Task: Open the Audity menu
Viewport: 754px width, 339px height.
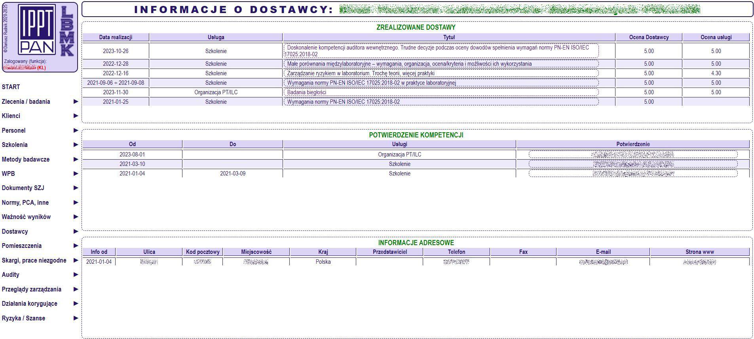Action: click(x=10, y=275)
